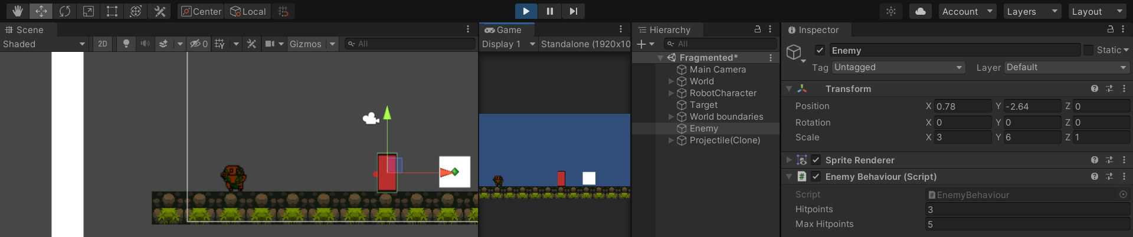Screen dimensions: 1133x237
Task: Select the Move tool
Action: click(41, 11)
